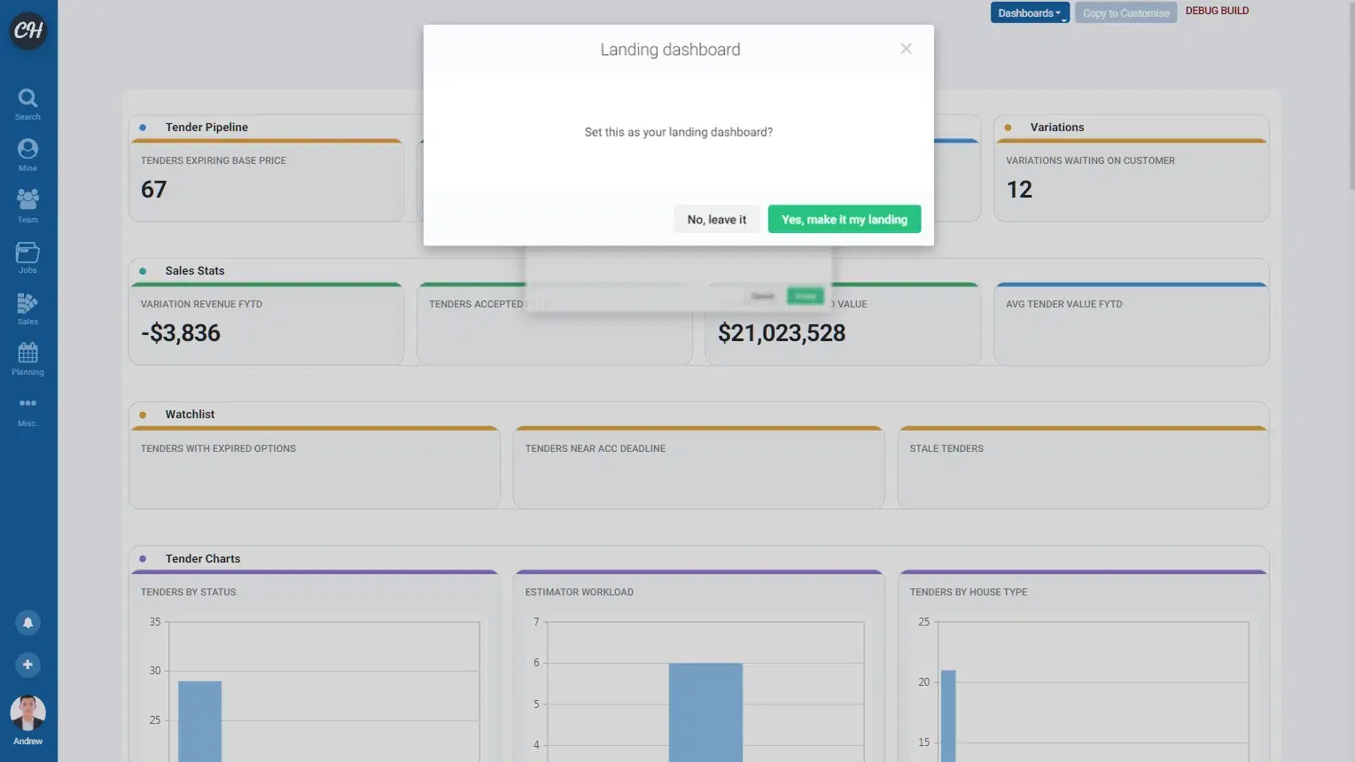1355x762 pixels.
Task: Click the Tenders By House Type chart title
Action: point(969,592)
